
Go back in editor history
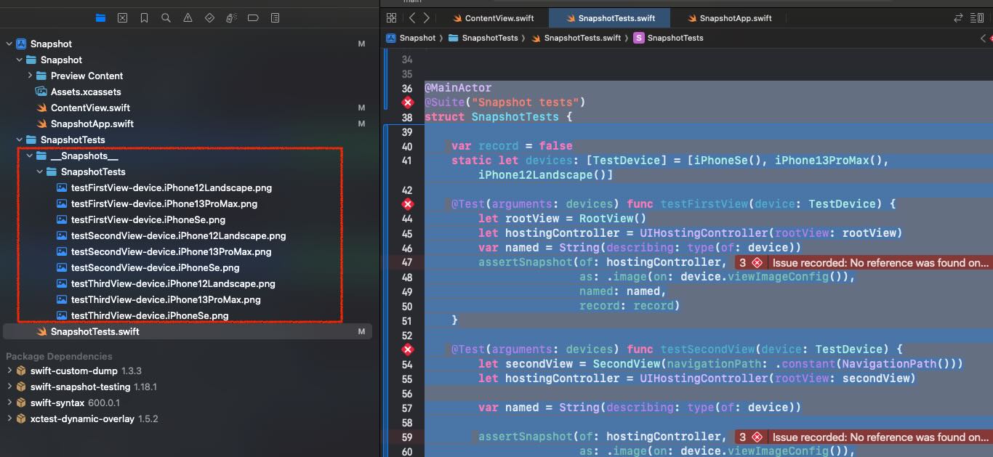click(412, 18)
